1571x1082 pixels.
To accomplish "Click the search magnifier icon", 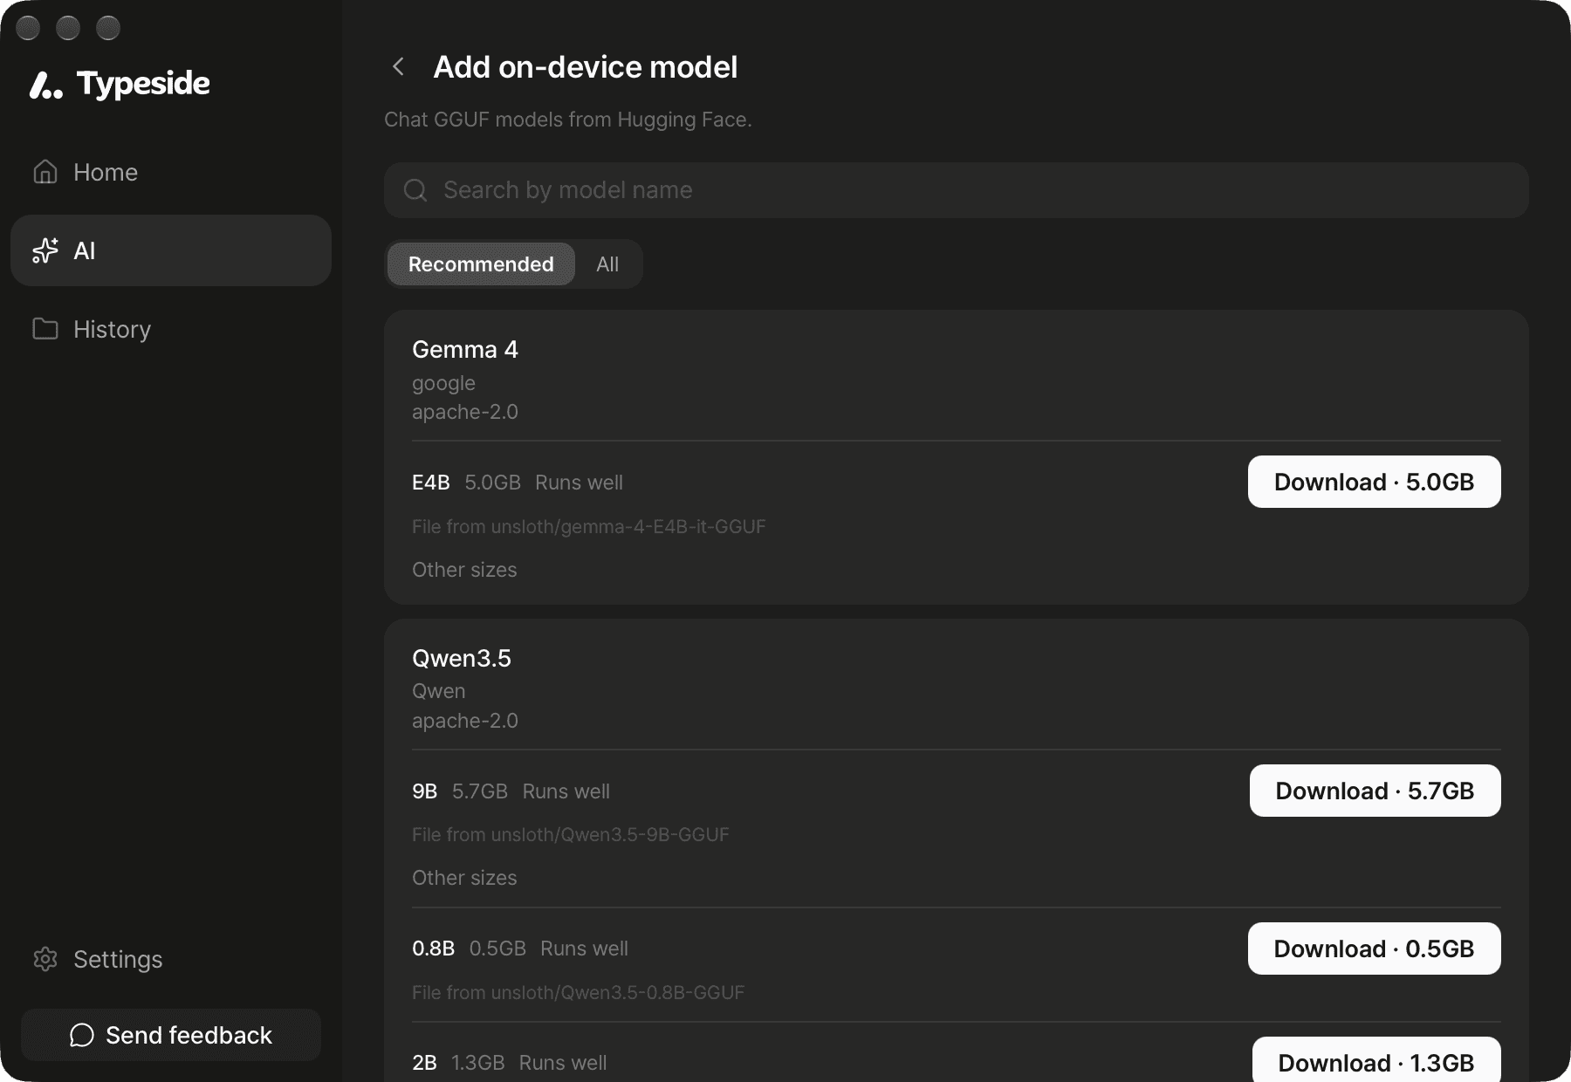I will coord(415,190).
